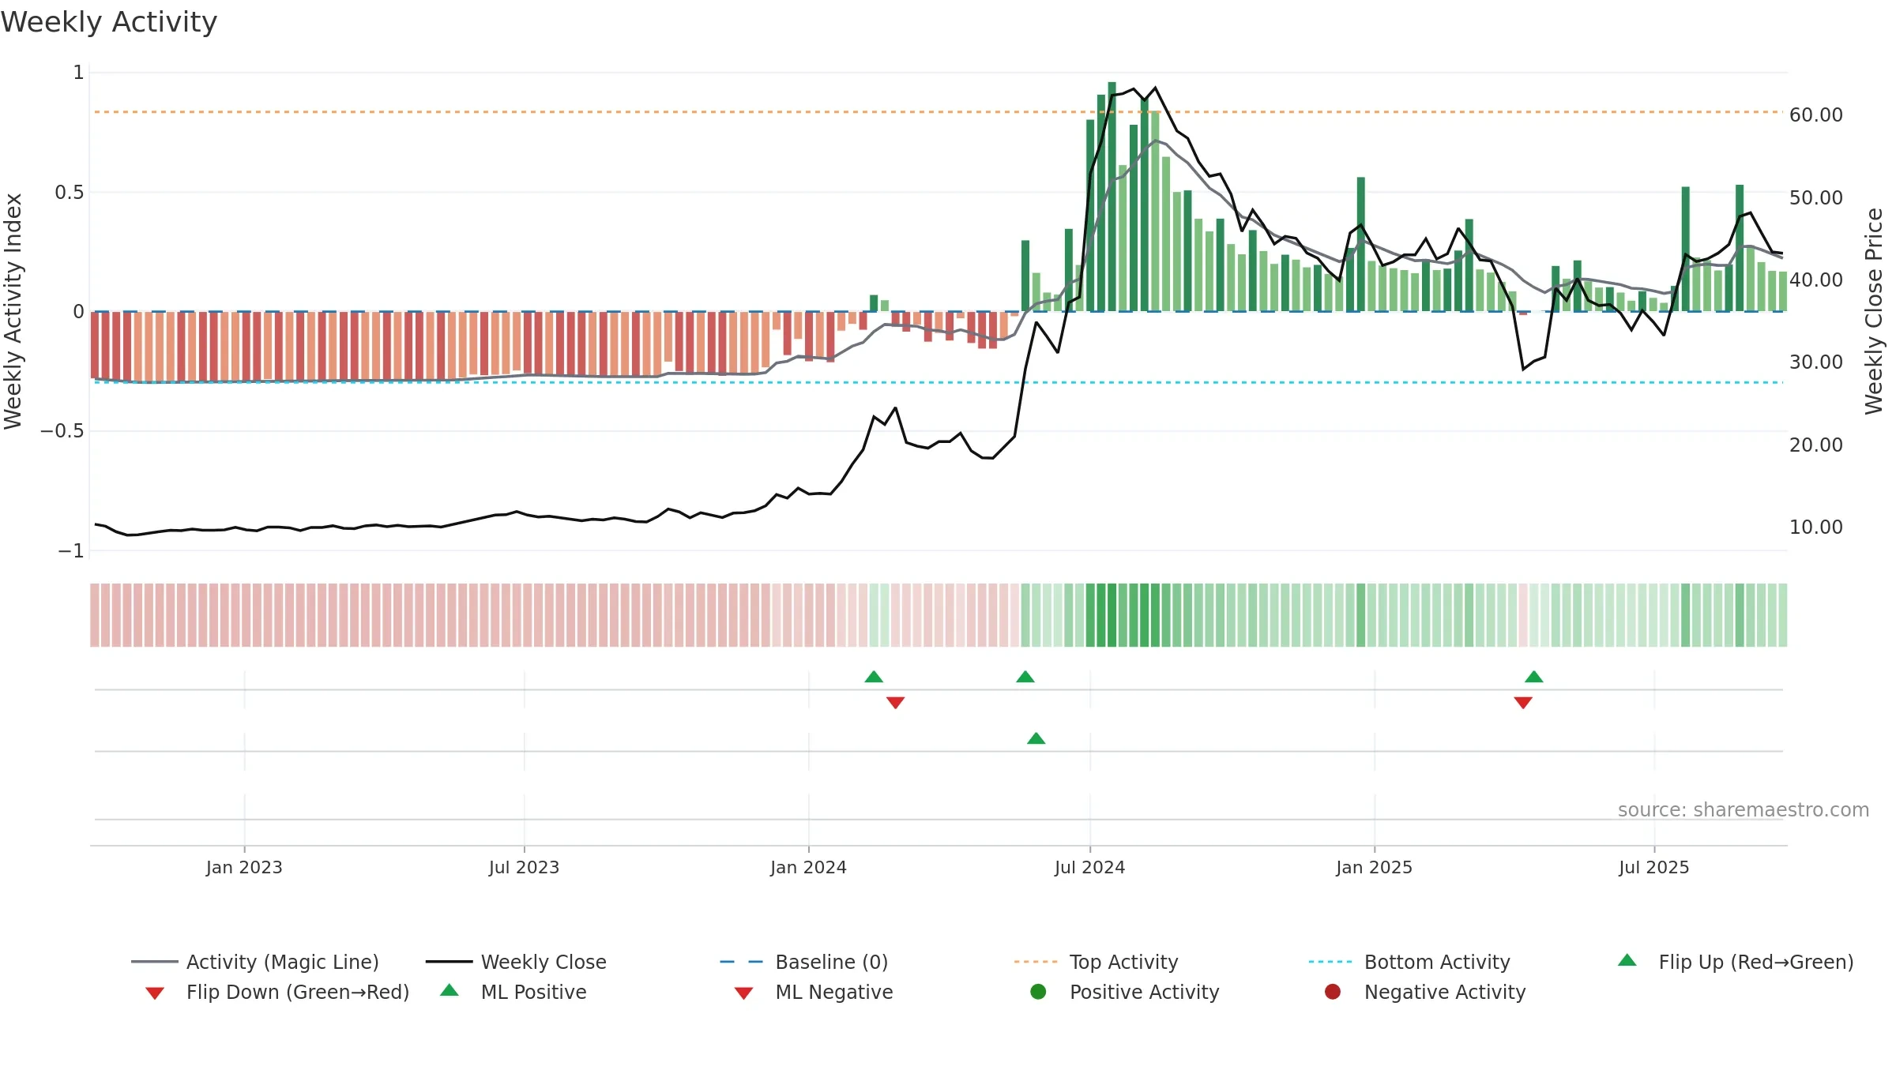Click the Weekly Close Price axis label
The image size is (1896, 1066).
[x=1874, y=311]
